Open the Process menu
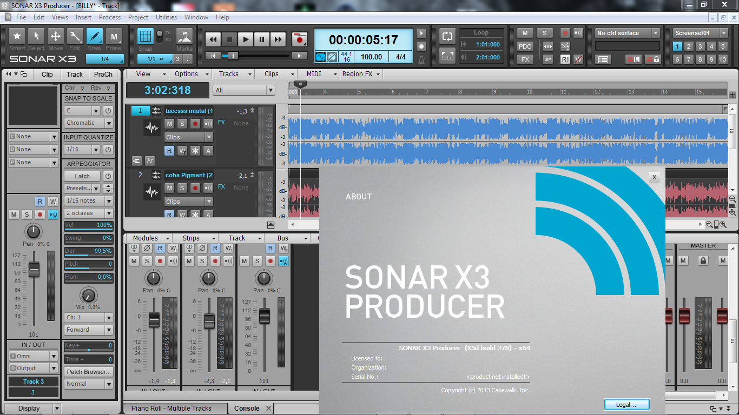 (x=110, y=17)
